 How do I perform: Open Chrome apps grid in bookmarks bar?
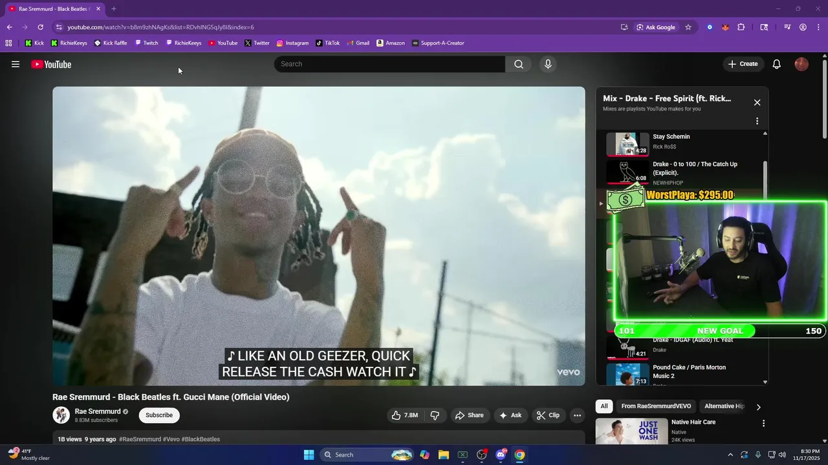coord(8,43)
